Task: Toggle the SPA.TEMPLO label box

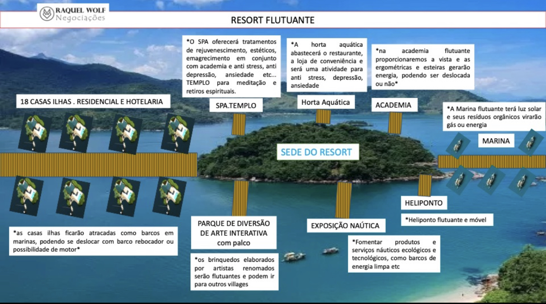Action: pos(237,106)
